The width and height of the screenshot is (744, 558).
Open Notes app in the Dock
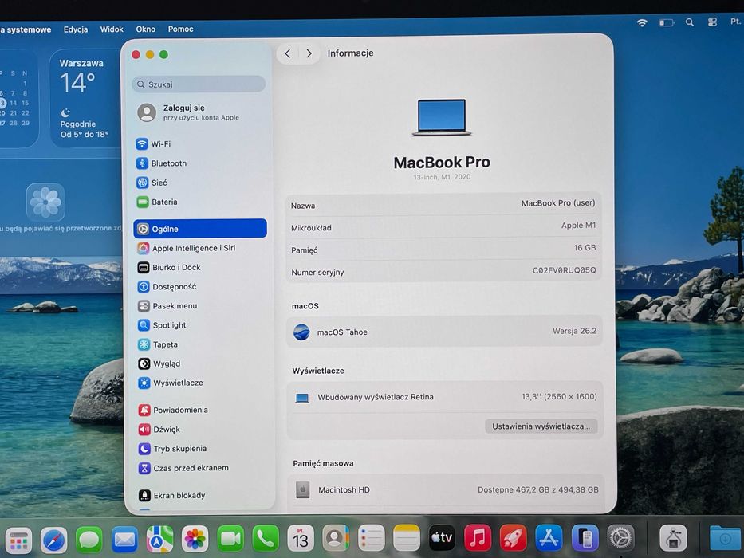coord(407,538)
